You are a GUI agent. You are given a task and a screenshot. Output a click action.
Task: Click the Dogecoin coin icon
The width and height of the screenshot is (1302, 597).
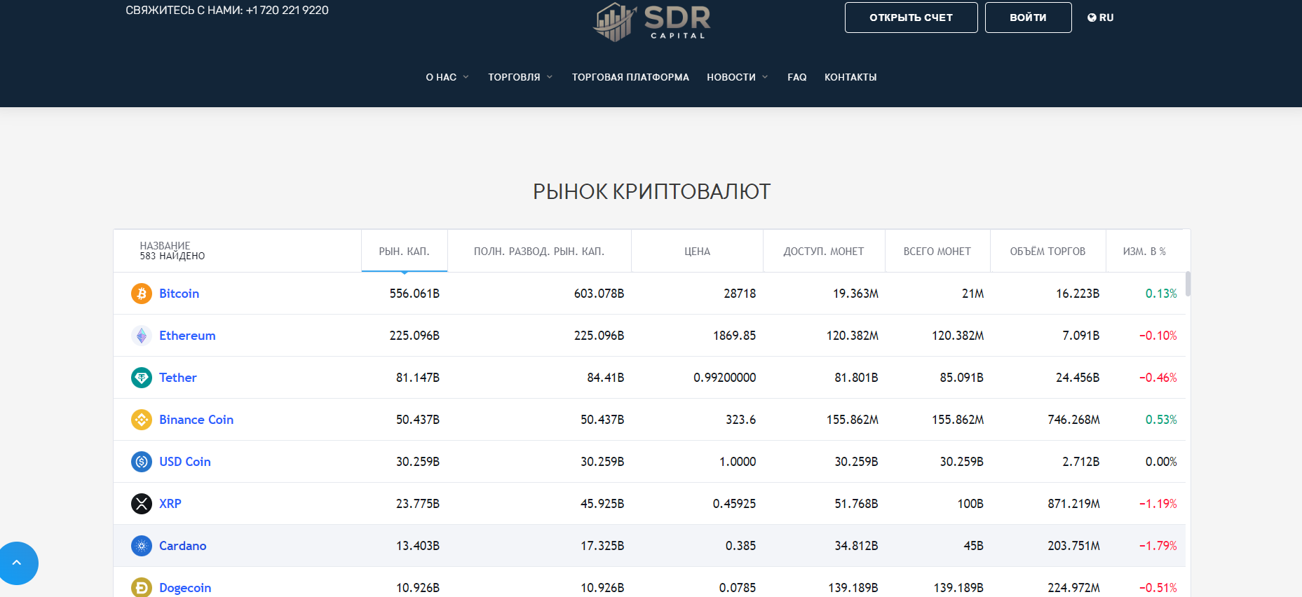(x=142, y=587)
